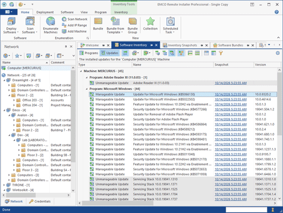
Task: Select Security Update KB4577266 row
Action: point(183,109)
